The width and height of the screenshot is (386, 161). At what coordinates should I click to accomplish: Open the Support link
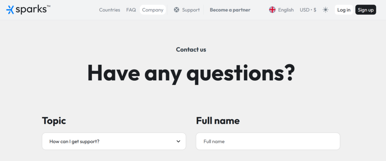[x=190, y=10]
